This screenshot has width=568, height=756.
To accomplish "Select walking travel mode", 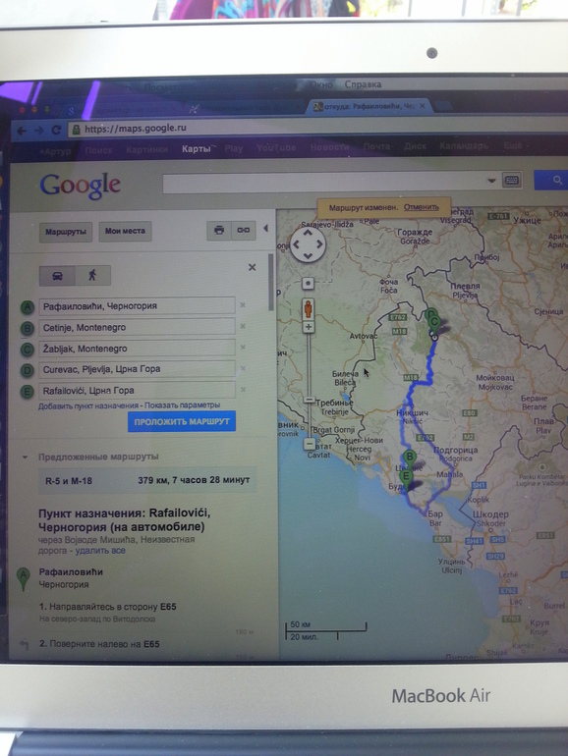I will click(x=92, y=275).
